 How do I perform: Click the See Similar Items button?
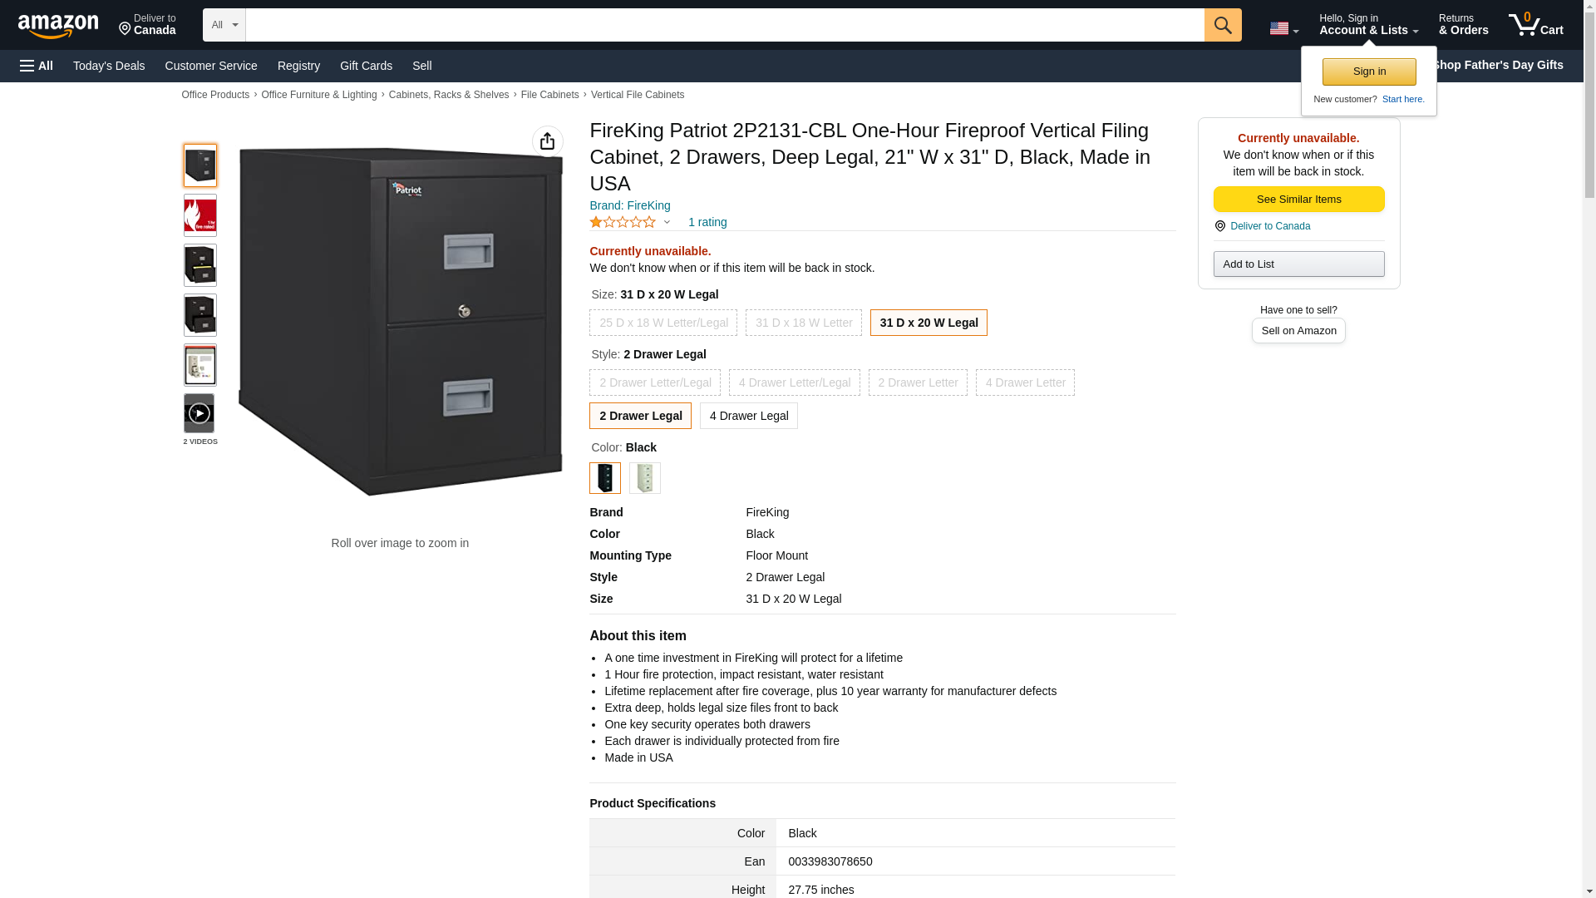1298,199
